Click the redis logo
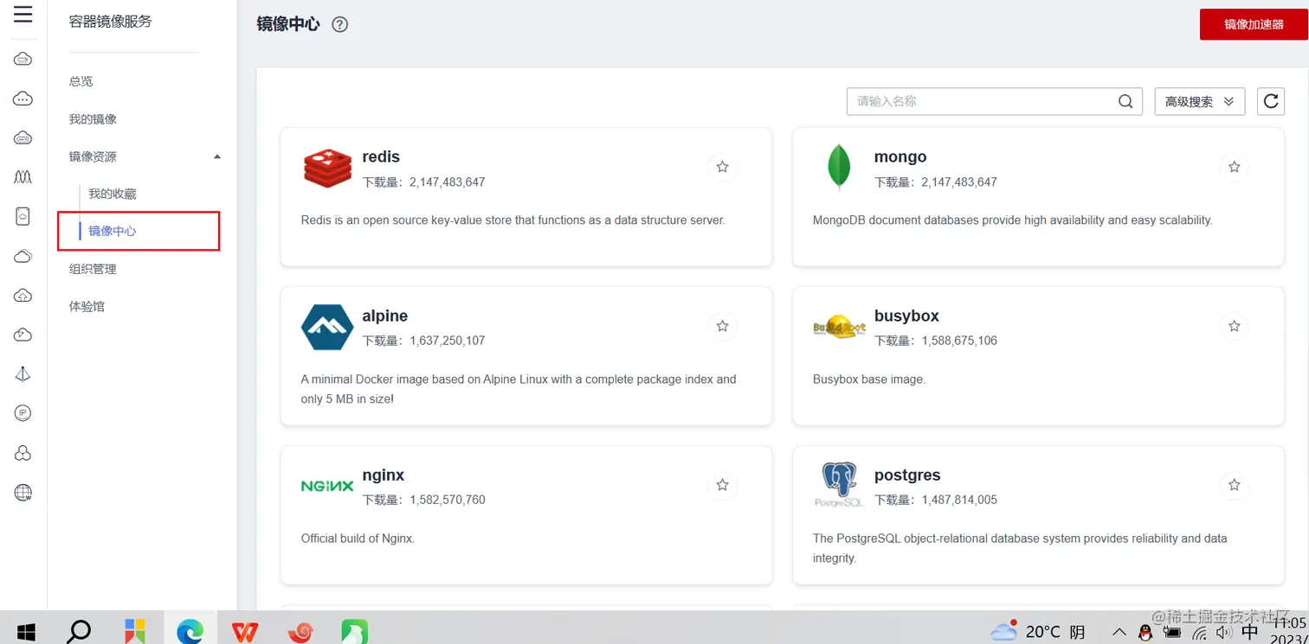Image resolution: width=1309 pixels, height=644 pixels. [x=327, y=168]
